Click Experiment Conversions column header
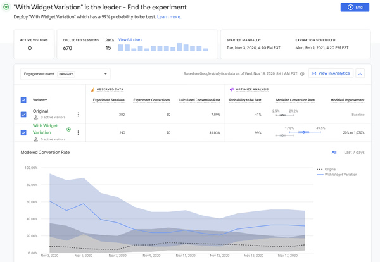 (x=151, y=100)
